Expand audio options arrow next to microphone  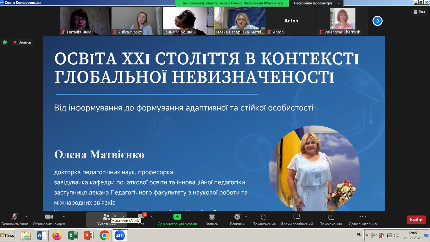click(26, 217)
